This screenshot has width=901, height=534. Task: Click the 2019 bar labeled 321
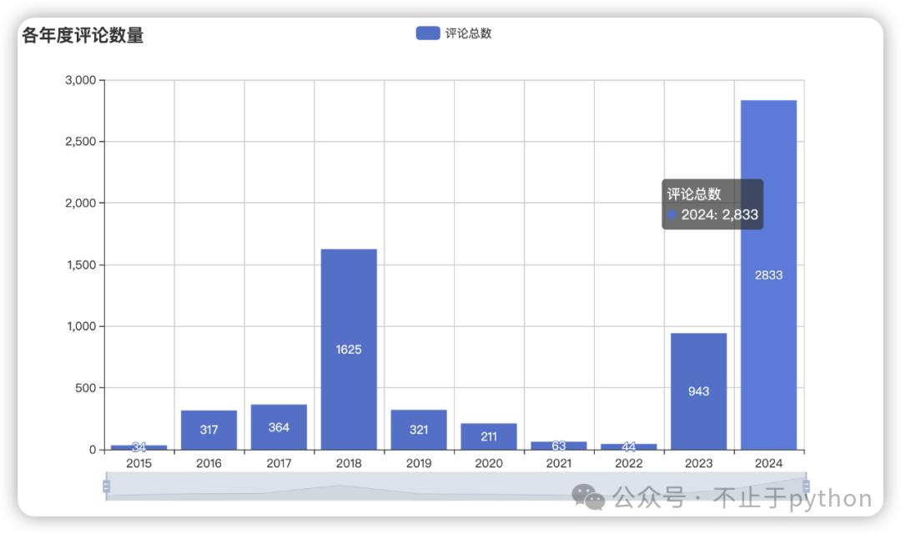coord(419,430)
